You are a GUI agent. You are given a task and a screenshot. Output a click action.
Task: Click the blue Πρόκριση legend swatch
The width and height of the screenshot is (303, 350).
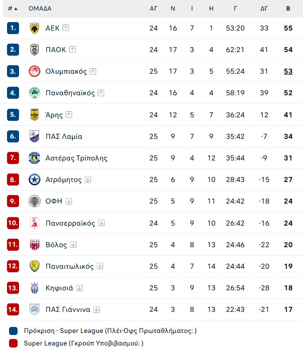coord(13,331)
